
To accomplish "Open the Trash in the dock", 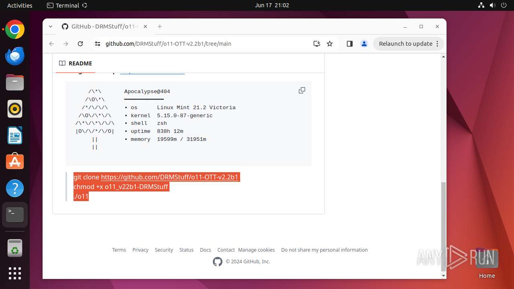I will coord(15,248).
